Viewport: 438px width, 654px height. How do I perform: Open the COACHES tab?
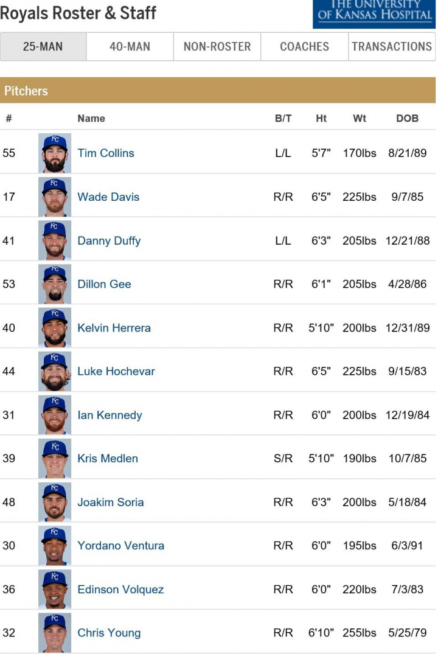[x=305, y=46]
